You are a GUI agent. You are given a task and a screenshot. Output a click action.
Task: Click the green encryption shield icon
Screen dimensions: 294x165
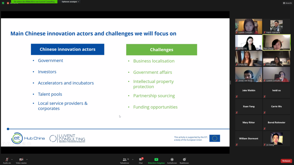pyautogui.click(x=3, y=3)
